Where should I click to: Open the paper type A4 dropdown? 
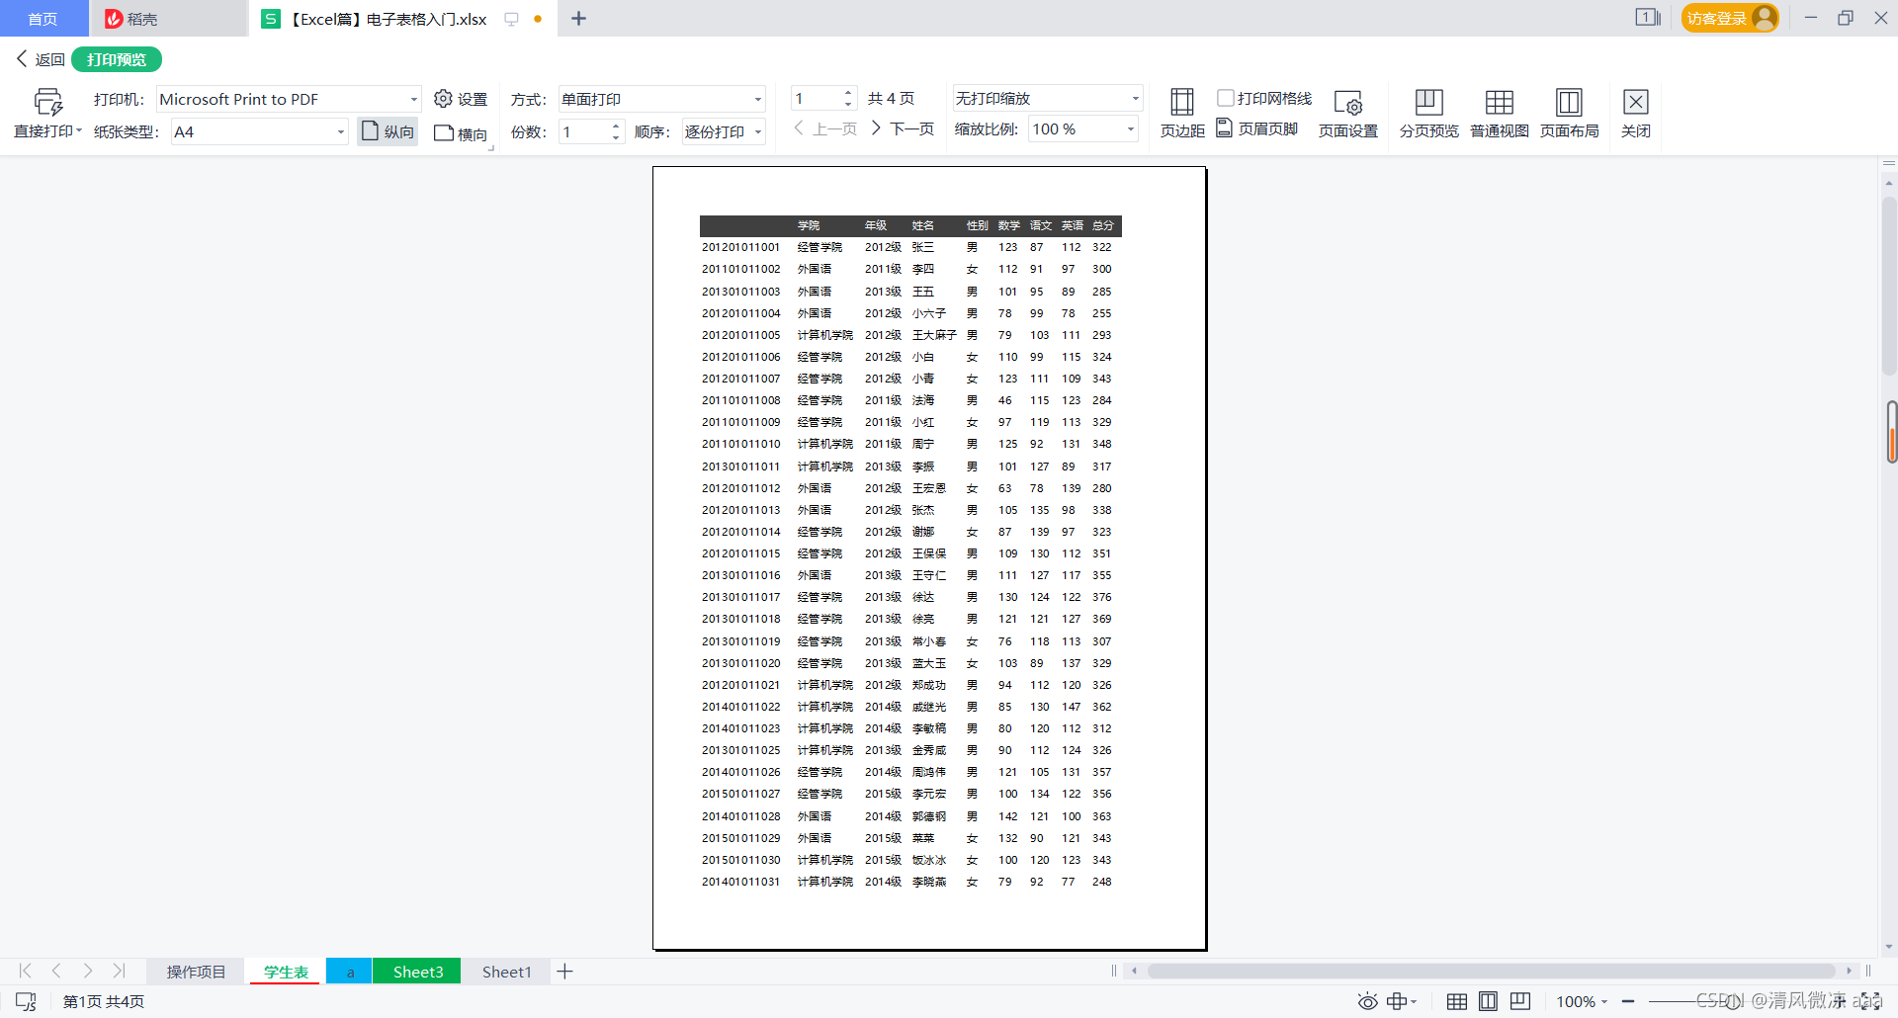point(340,131)
